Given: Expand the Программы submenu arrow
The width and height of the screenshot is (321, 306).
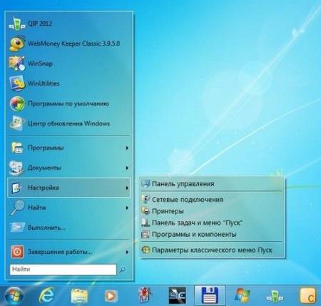Looking at the screenshot, I should (127, 148).
